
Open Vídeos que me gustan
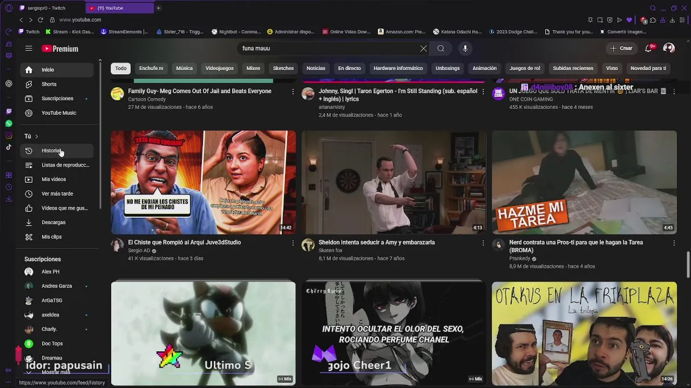57,208
